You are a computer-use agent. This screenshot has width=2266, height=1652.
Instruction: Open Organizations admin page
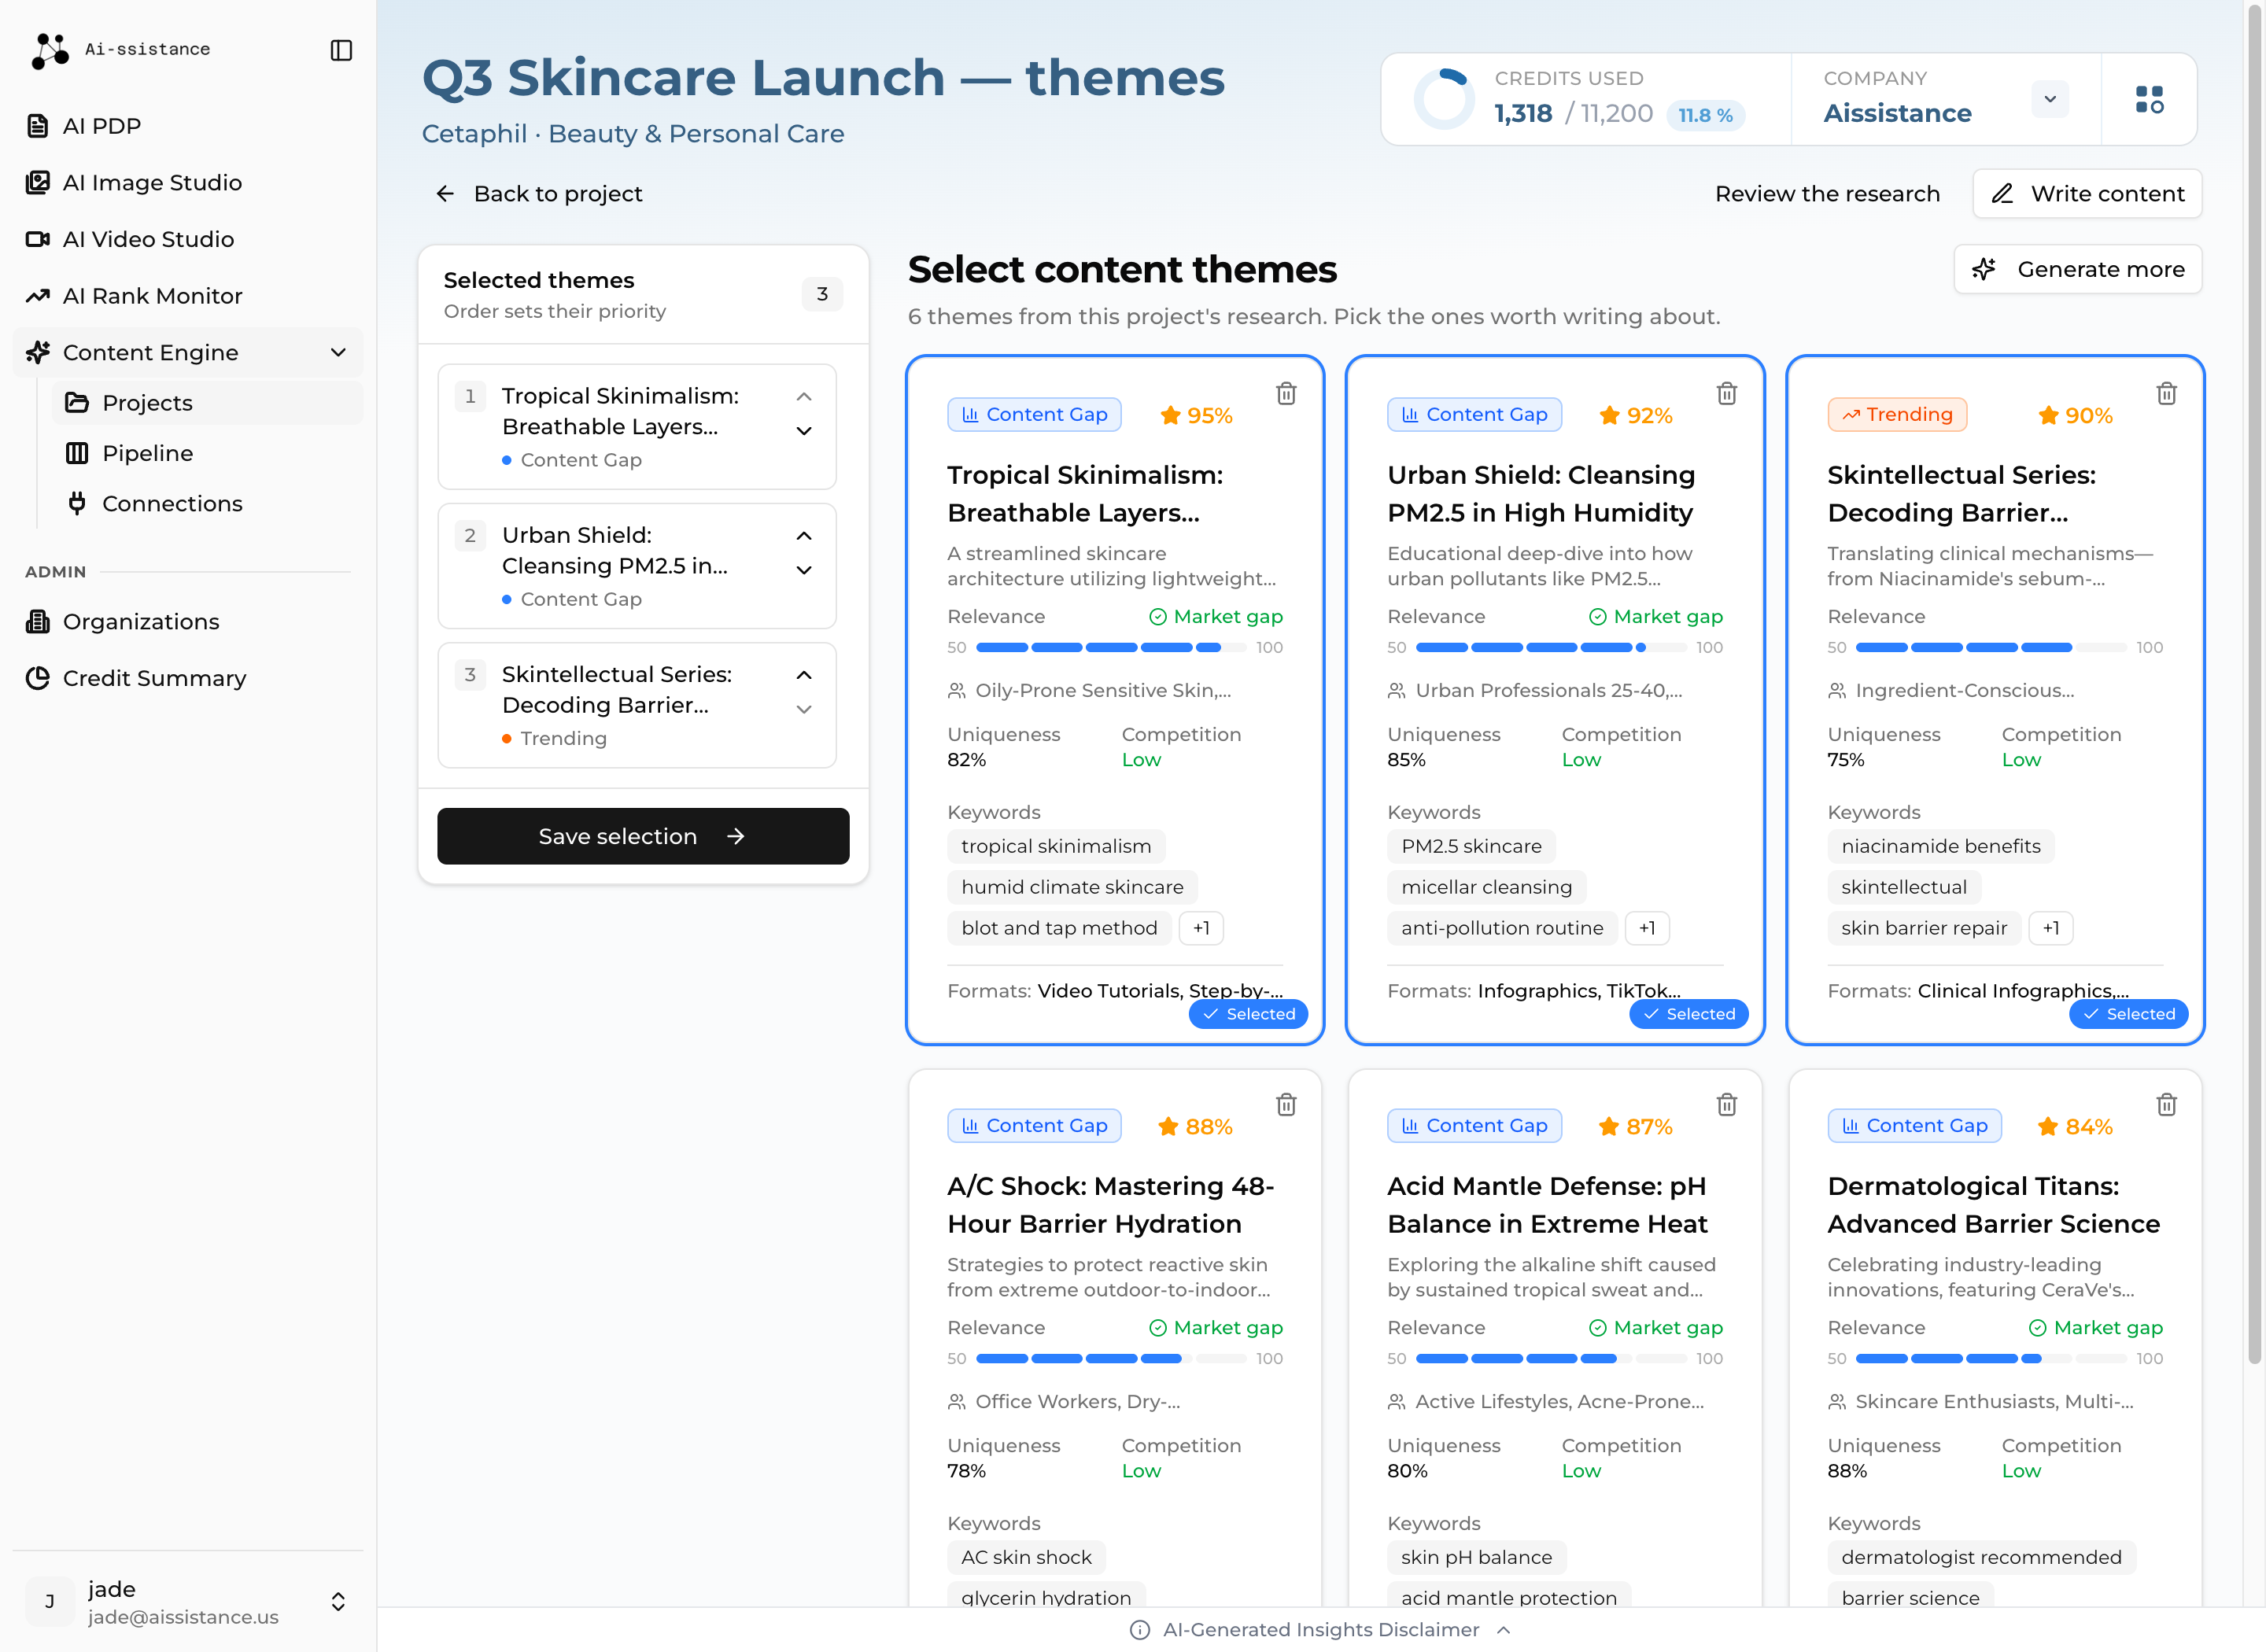tap(188, 622)
